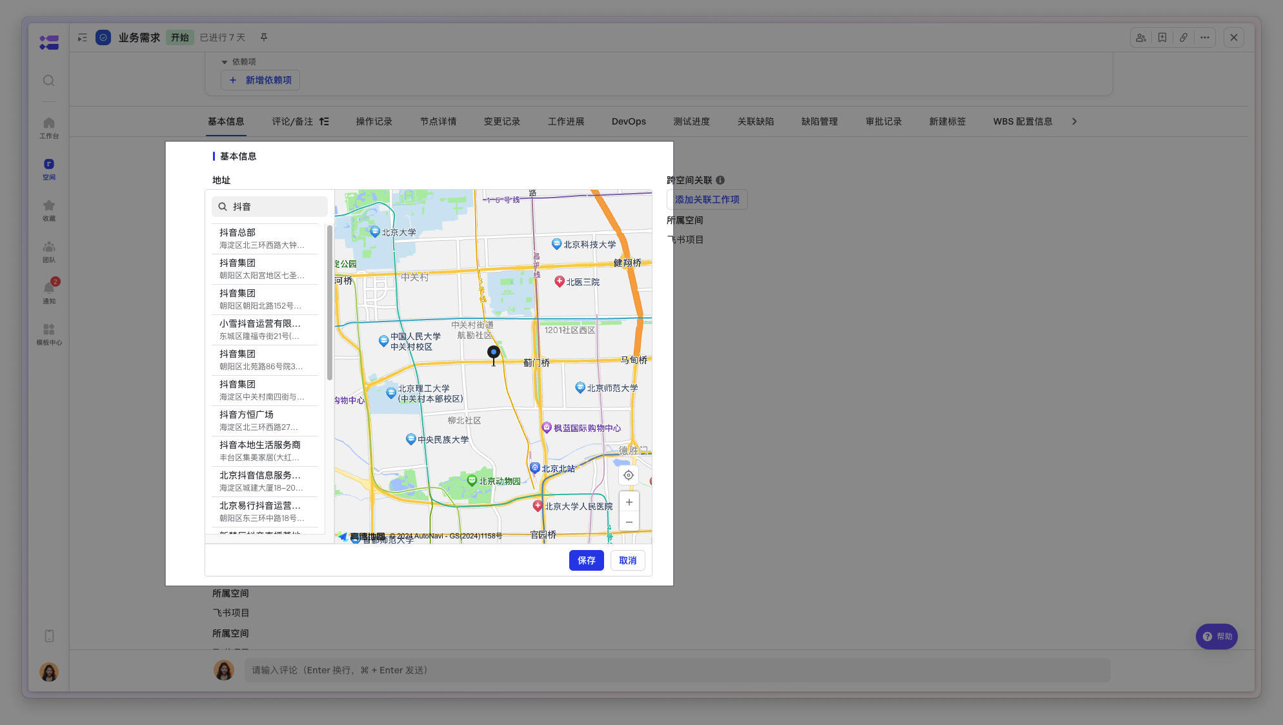
Task: Select 抖音方恒广场 address result
Action: point(265,421)
